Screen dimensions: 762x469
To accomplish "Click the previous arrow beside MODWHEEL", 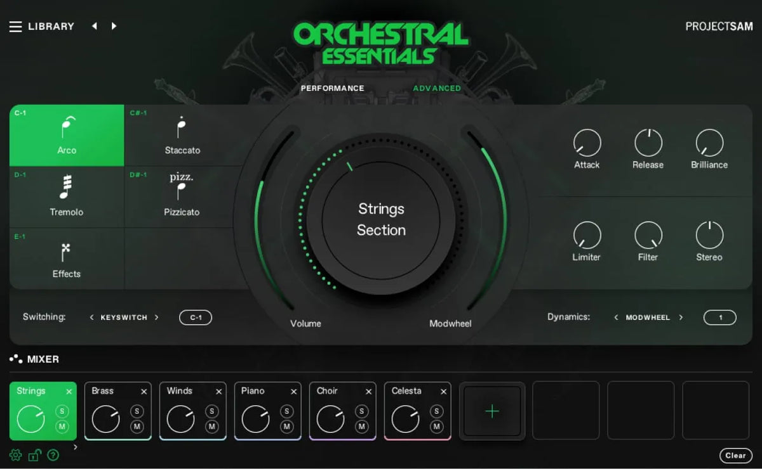I will pos(615,317).
